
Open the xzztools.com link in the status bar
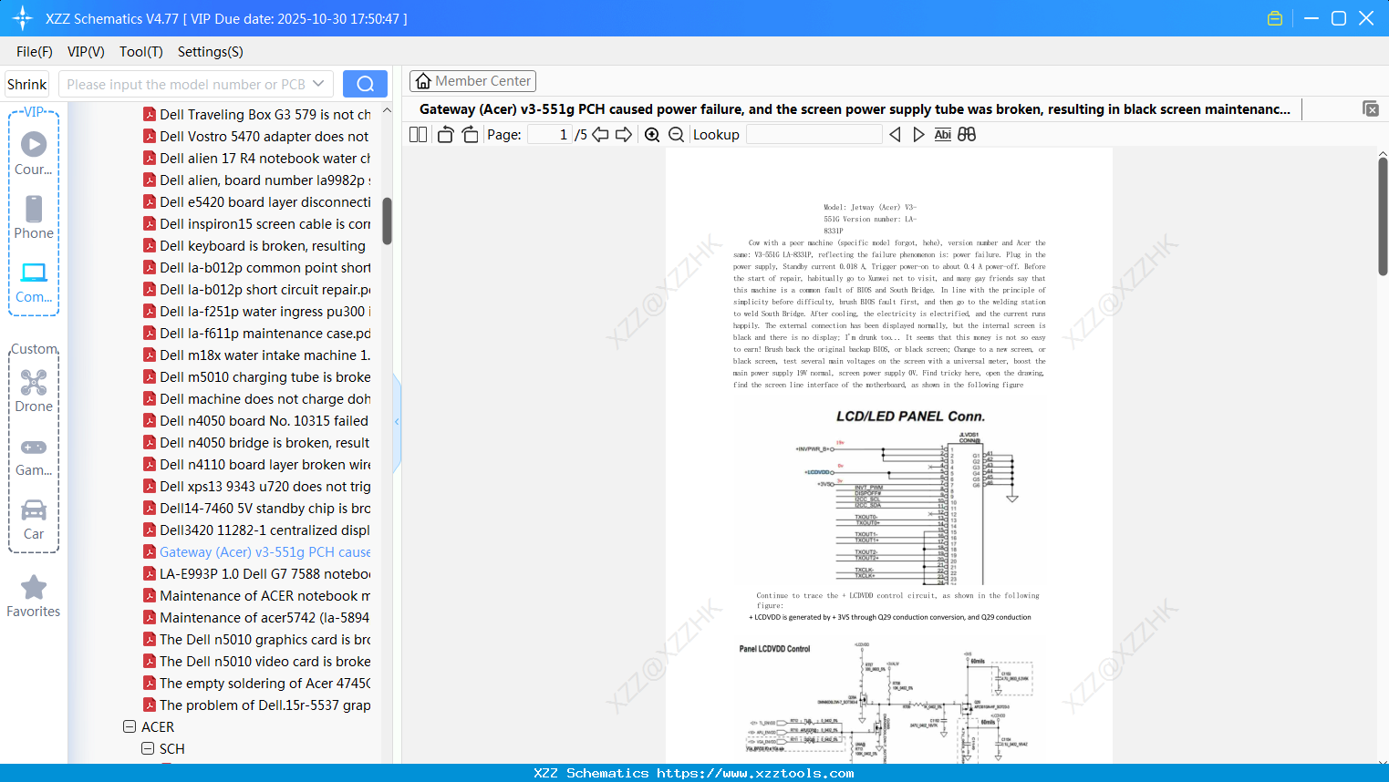pos(755,773)
